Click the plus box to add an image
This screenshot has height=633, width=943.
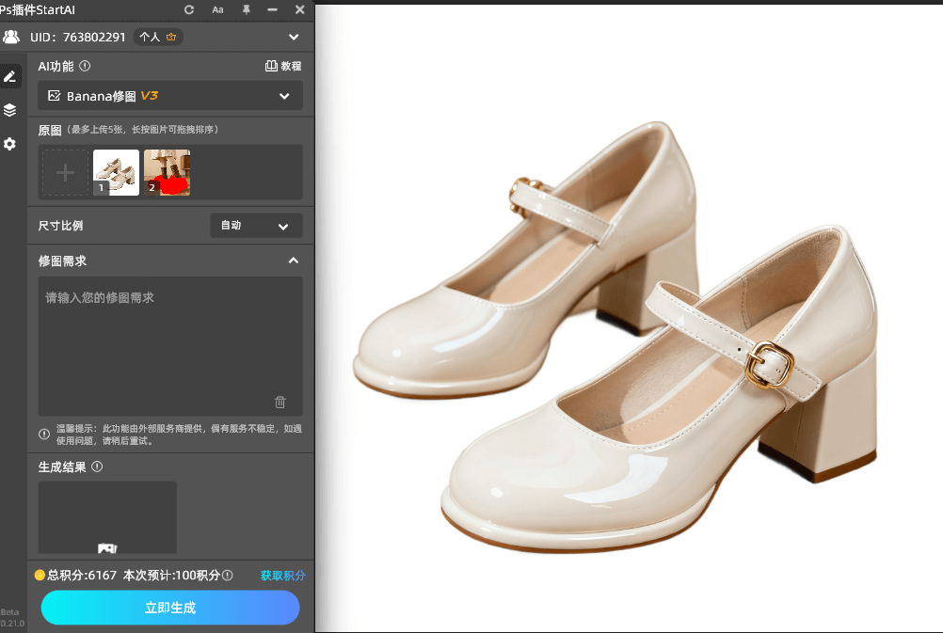65,173
